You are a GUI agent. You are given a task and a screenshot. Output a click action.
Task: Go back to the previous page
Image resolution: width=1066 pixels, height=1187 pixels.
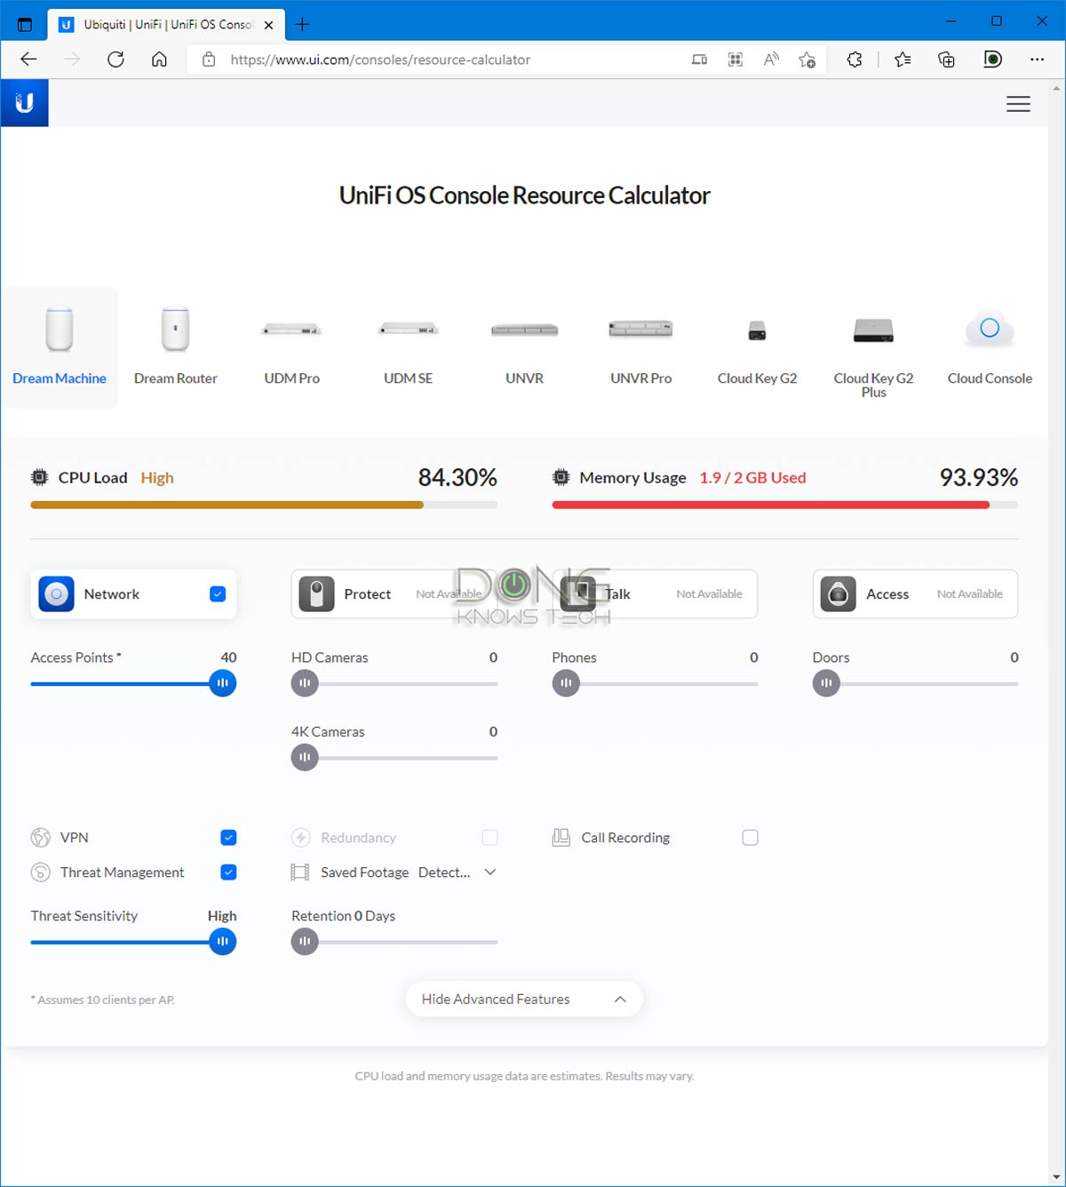click(28, 60)
